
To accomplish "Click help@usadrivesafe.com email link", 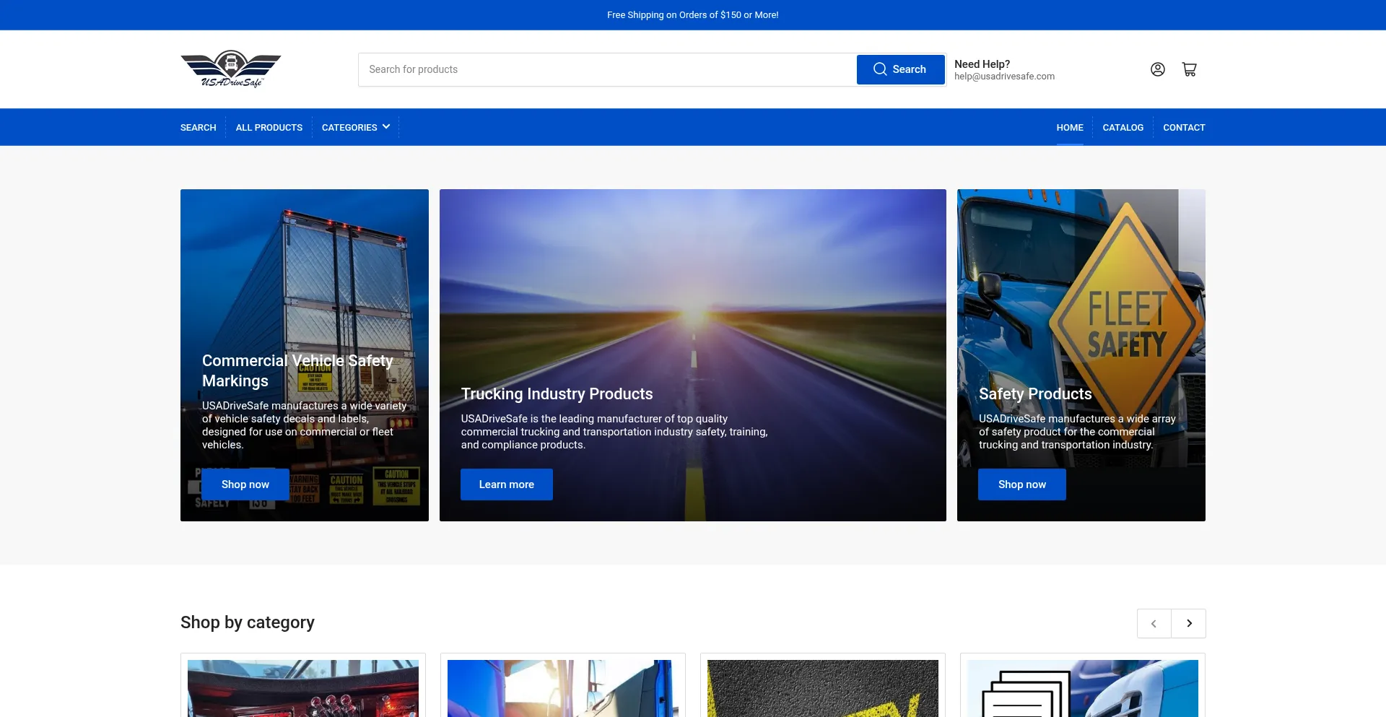I will pyautogui.click(x=1004, y=77).
